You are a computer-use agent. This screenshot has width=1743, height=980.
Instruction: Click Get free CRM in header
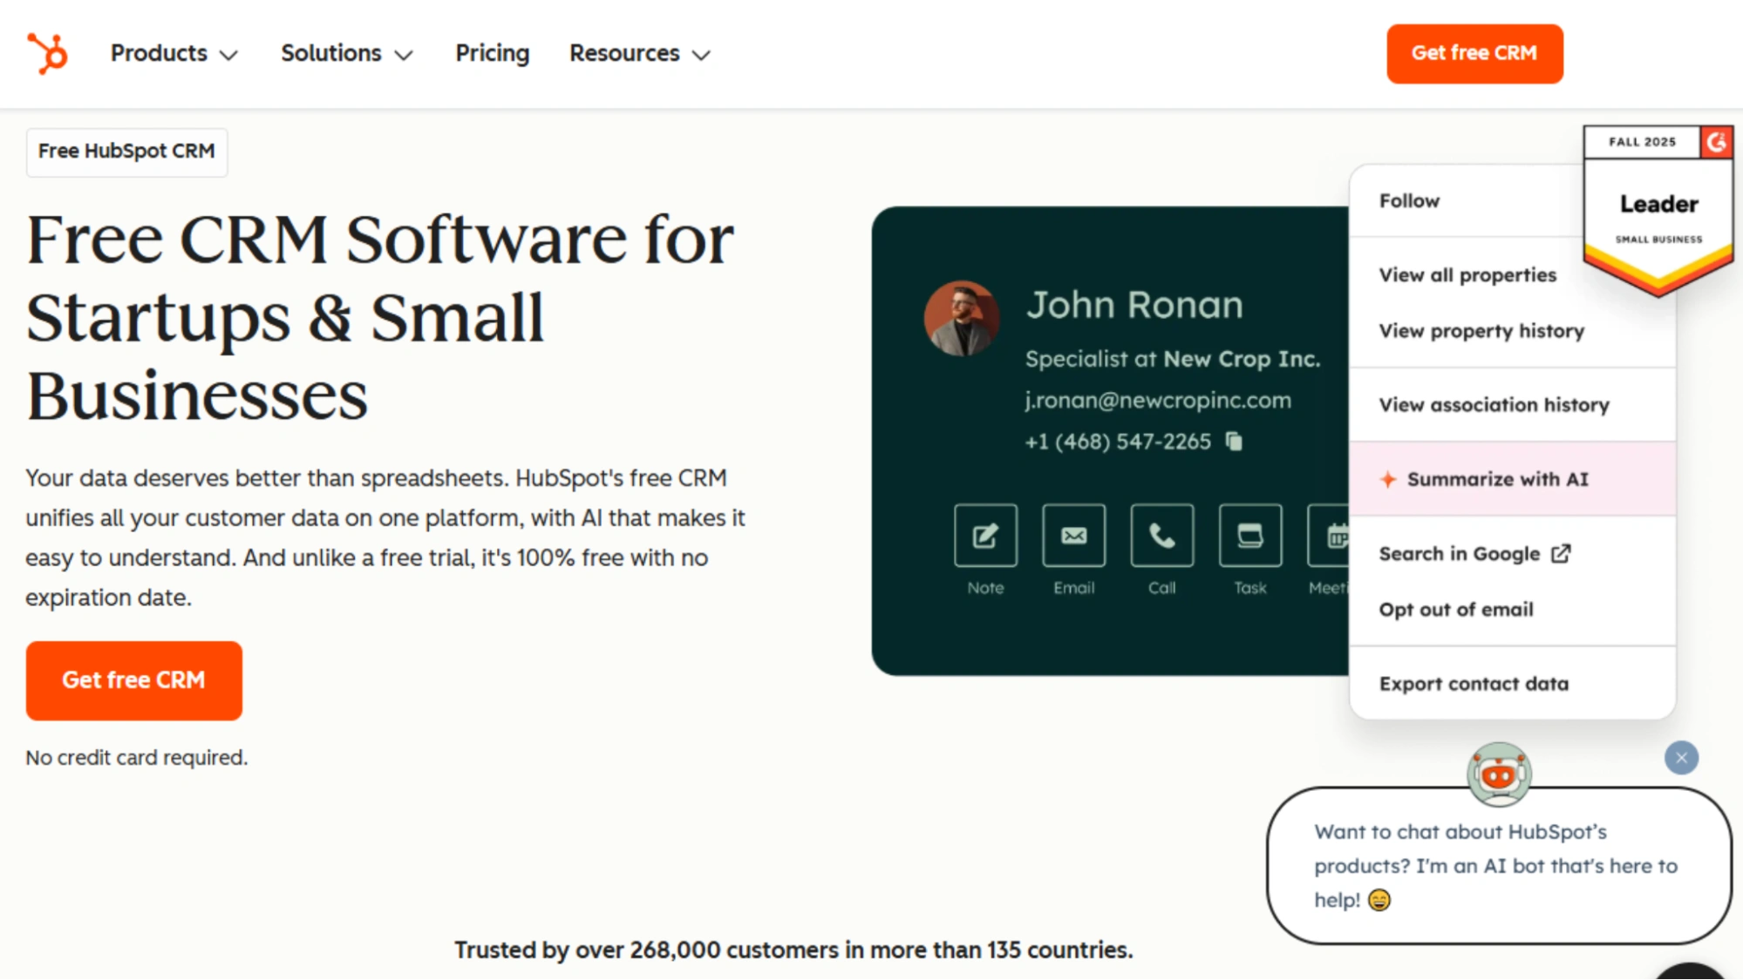tap(1474, 53)
